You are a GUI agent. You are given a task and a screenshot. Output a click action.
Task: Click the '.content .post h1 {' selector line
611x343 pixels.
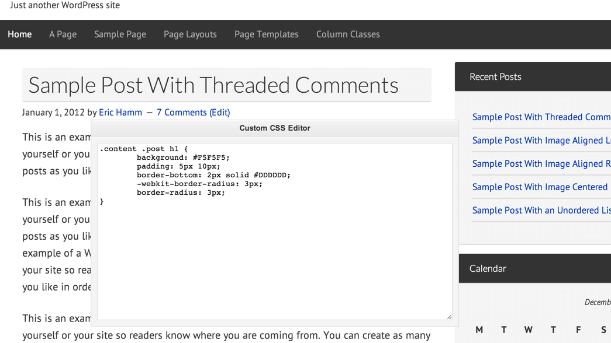pyautogui.click(x=144, y=149)
